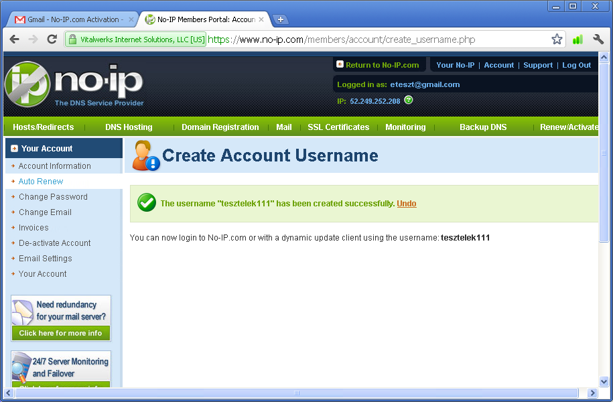Open the Chrome wrench settings menu
This screenshot has width=613, height=402.
click(598, 39)
